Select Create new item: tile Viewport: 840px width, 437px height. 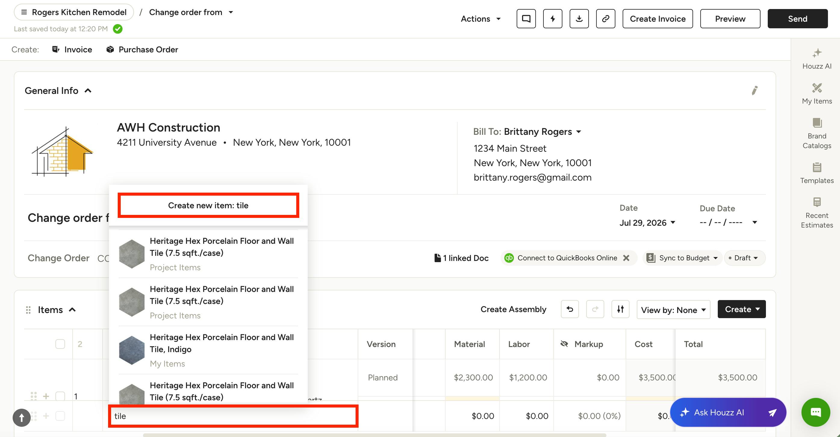208,205
